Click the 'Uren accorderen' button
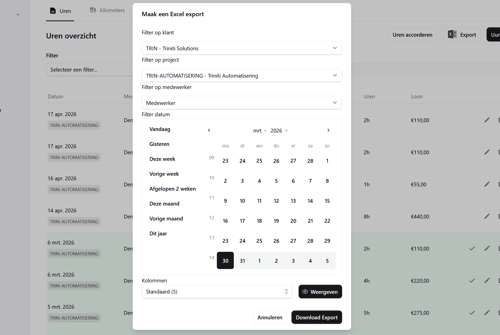The height and width of the screenshot is (335, 500). [412, 34]
